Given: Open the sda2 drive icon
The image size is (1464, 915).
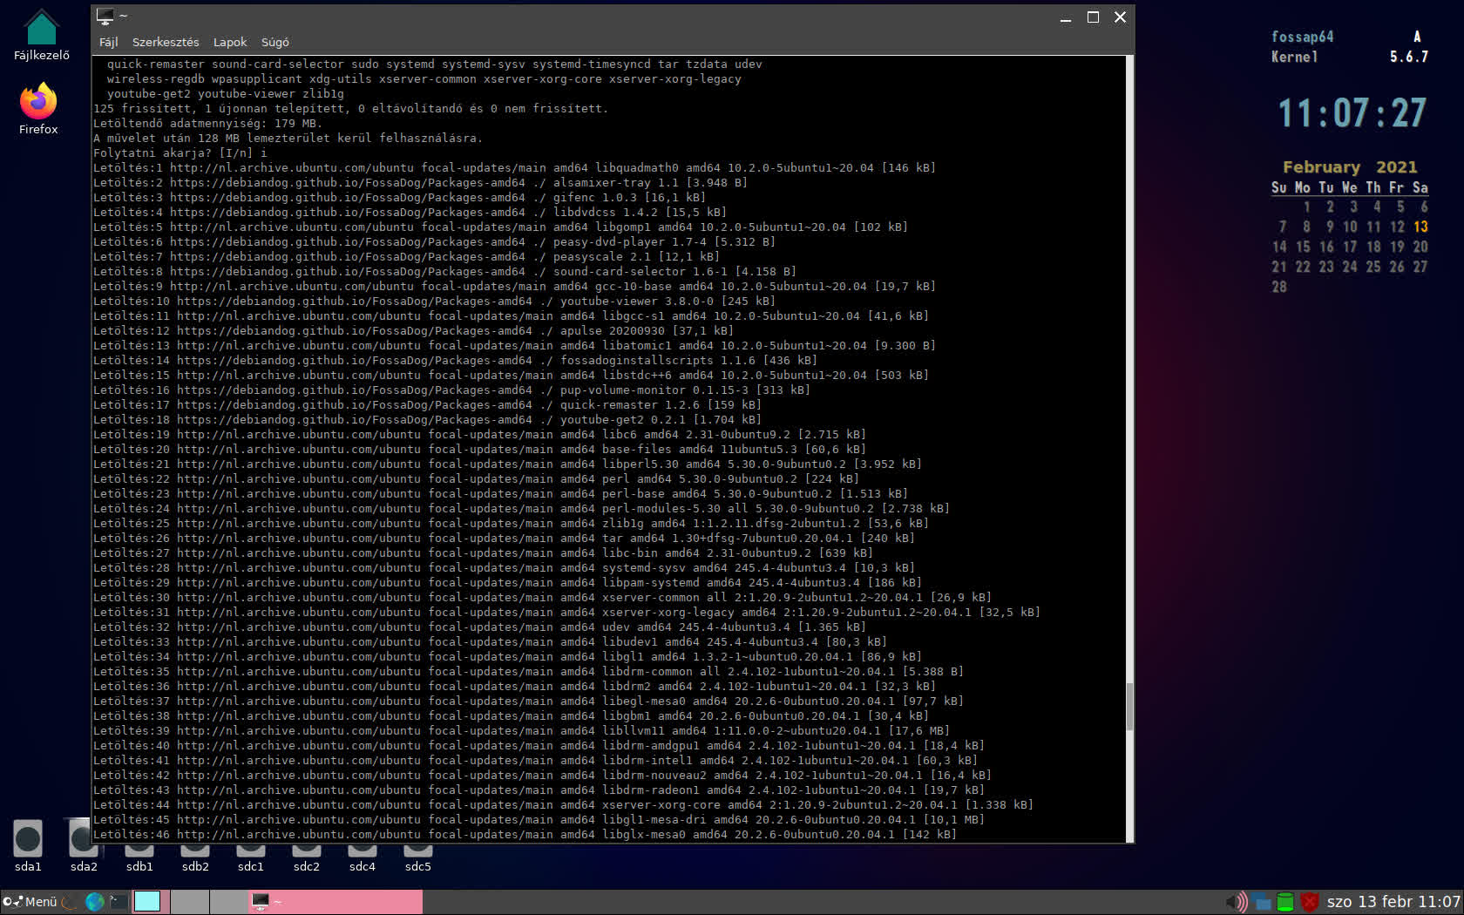Looking at the screenshot, I should coord(84,845).
